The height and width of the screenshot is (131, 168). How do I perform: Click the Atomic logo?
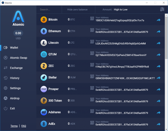[18, 18]
